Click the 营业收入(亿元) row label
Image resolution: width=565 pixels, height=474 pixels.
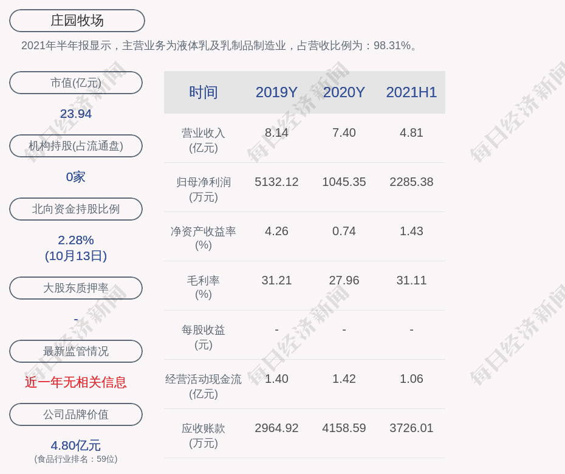coord(204,140)
